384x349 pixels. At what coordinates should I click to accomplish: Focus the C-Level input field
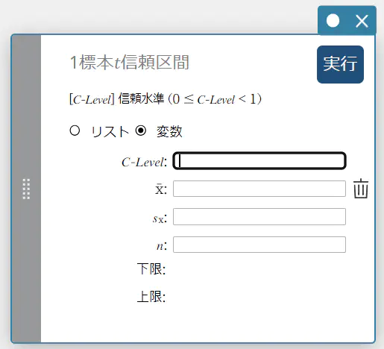259,160
